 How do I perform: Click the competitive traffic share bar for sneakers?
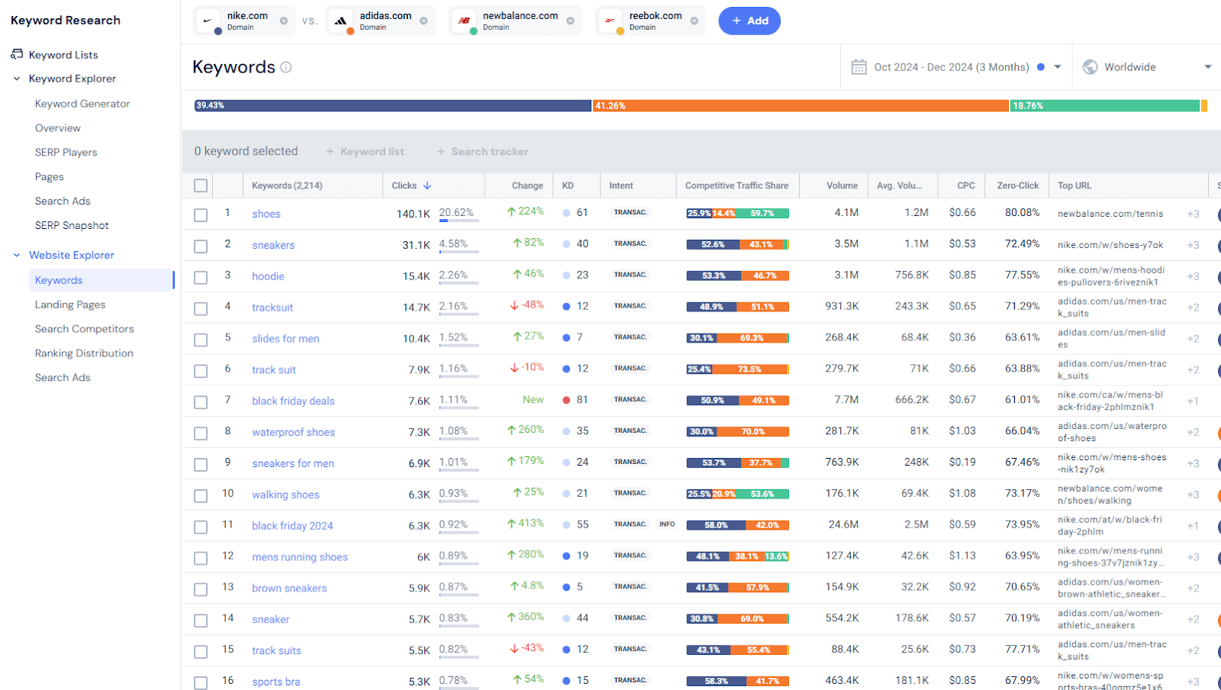[x=737, y=244]
